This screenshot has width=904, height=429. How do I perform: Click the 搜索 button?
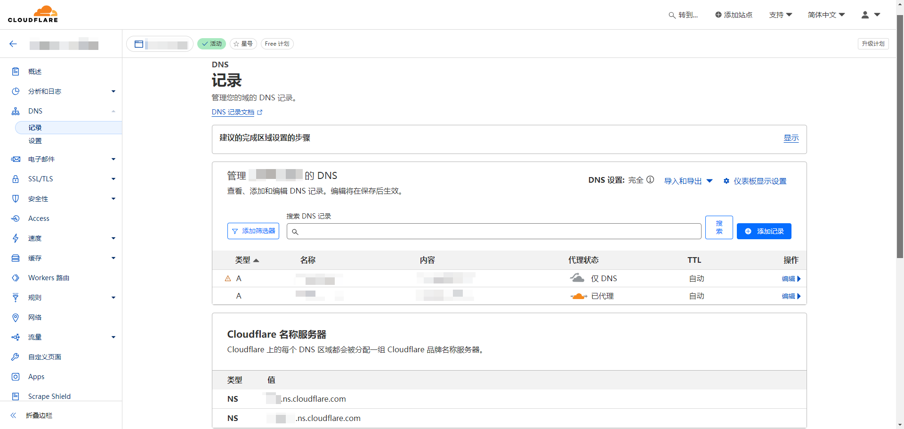tap(719, 227)
